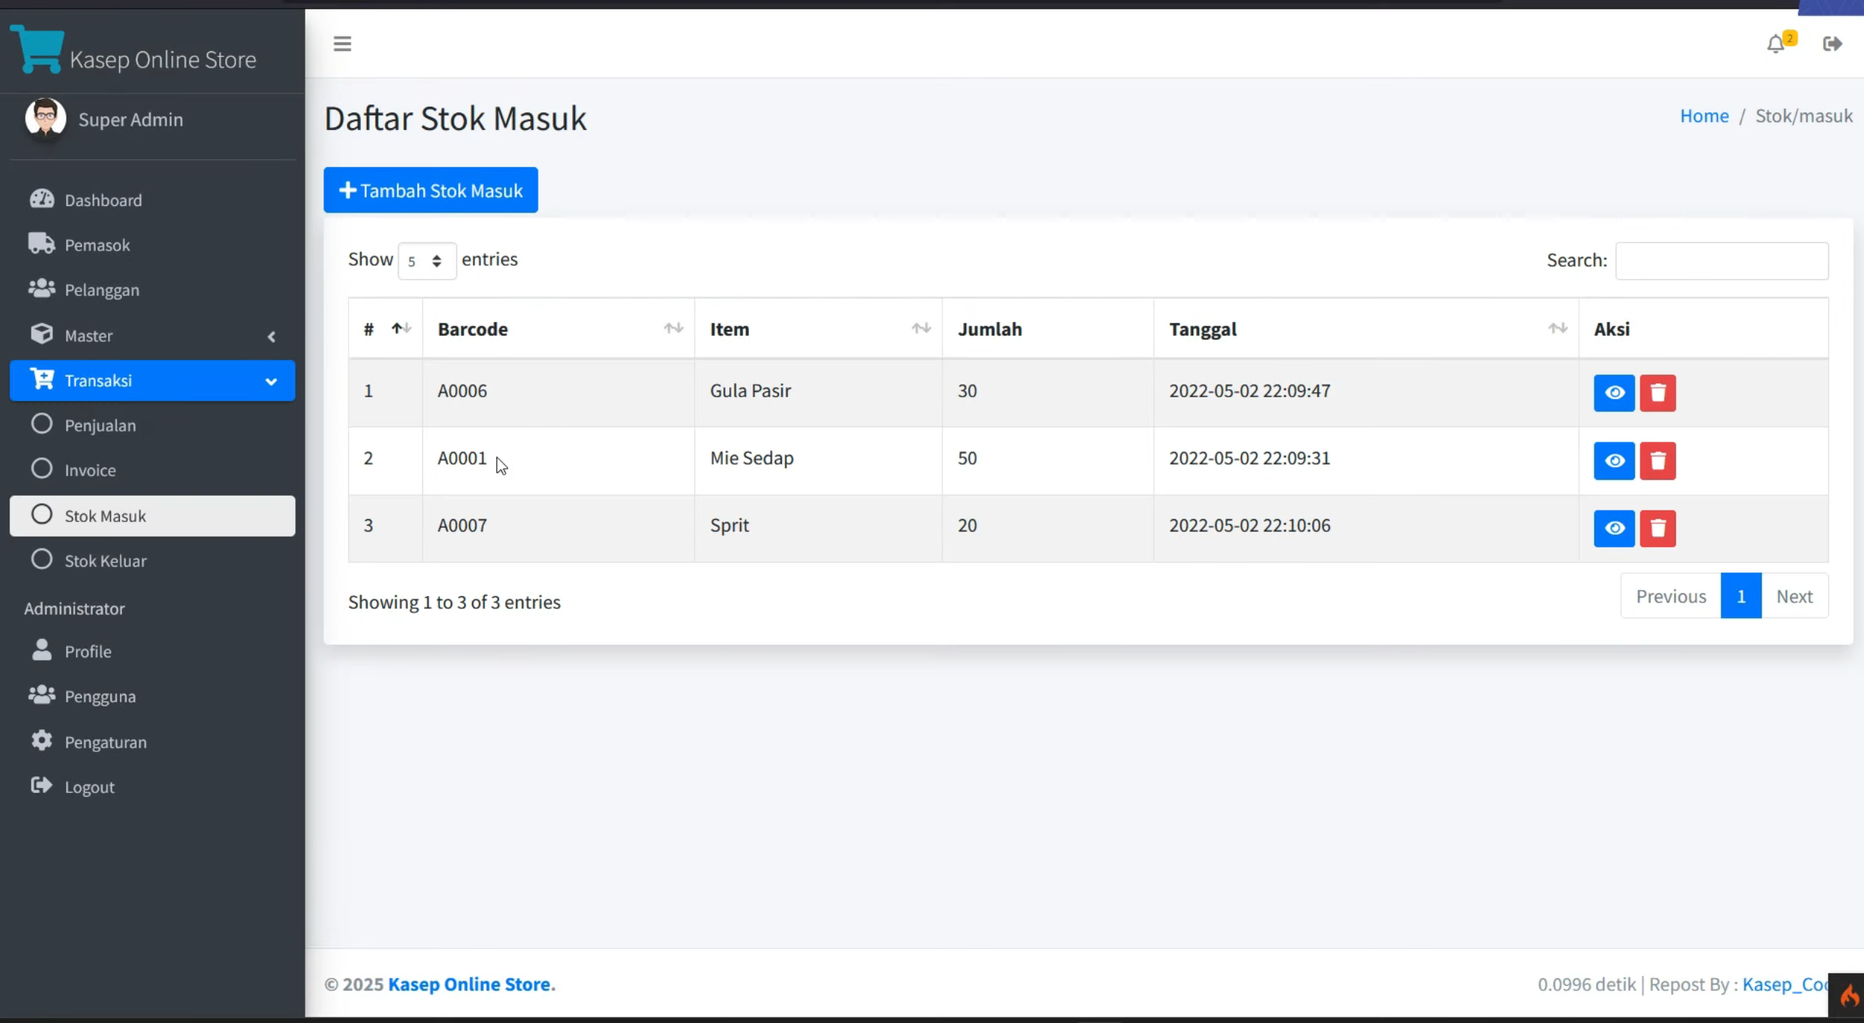Click the Pengguna users icon

[42, 694]
